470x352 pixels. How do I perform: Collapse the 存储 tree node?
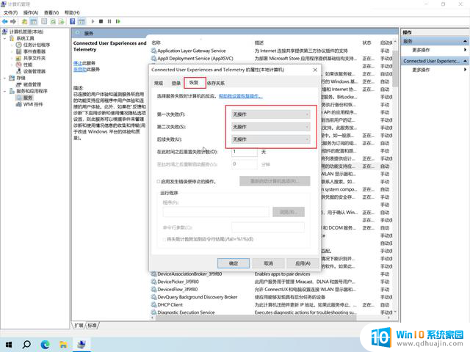tap(5, 78)
